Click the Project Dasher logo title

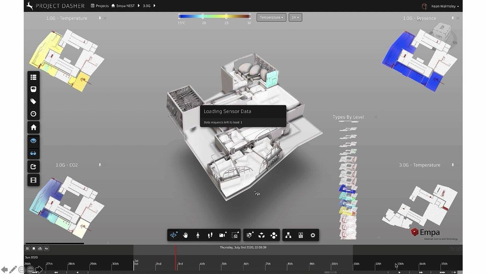[x=55, y=6]
